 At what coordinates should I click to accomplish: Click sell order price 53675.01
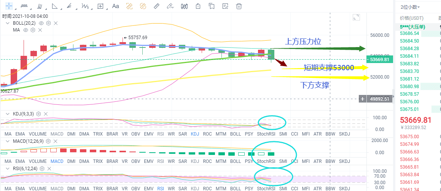point(409,109)
